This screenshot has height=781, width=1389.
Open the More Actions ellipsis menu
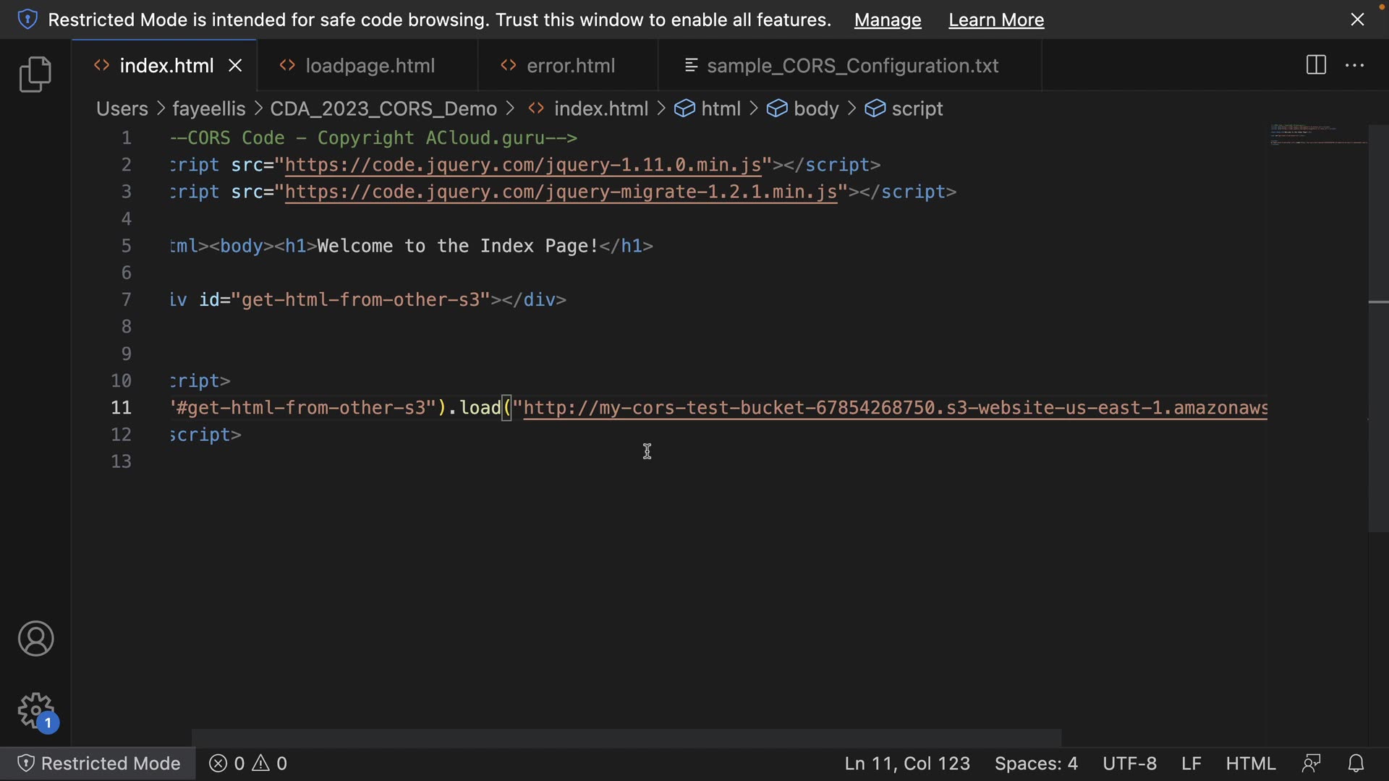click(1354, 65)
